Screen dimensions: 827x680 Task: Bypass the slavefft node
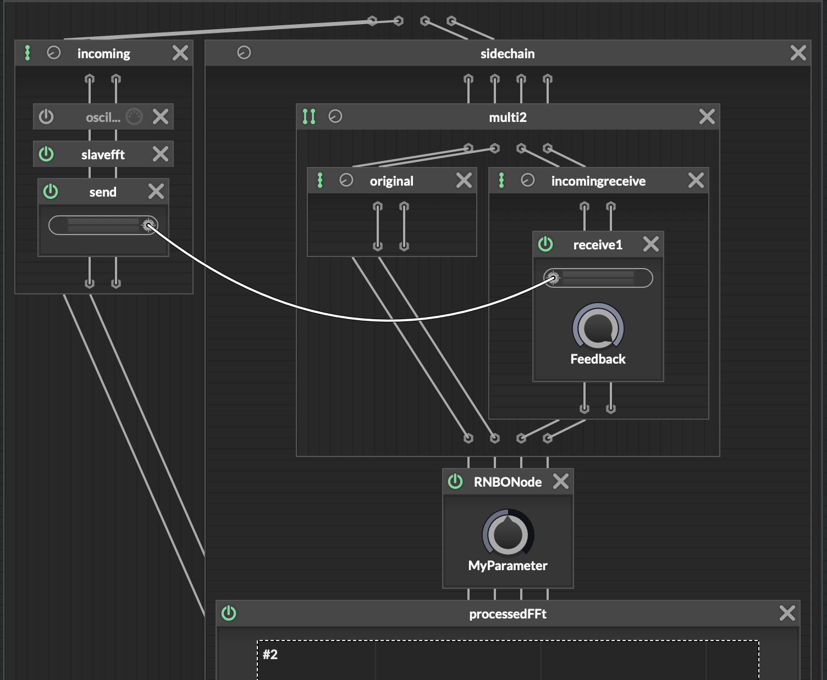[x=46, y=154]
